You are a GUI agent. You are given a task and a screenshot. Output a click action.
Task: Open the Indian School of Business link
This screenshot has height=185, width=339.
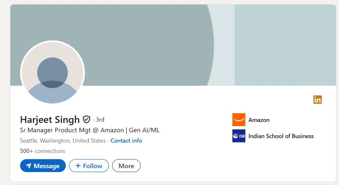point(281,136)
